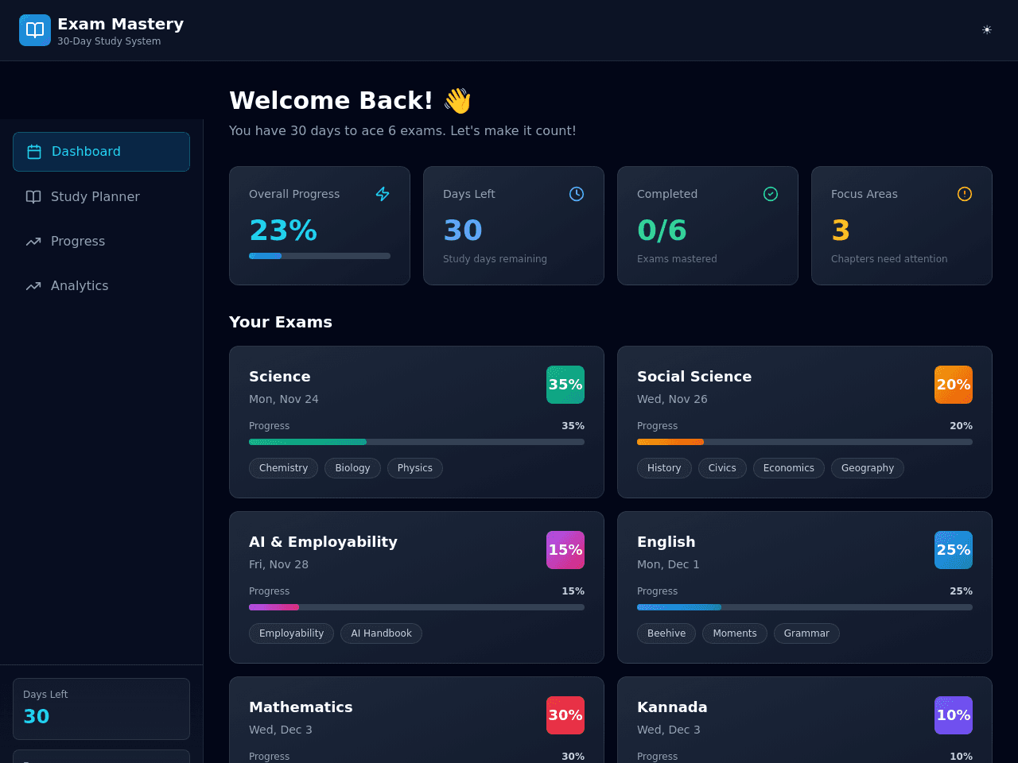Click the Progress trending-up icon
This screenshot has width=1018, height=763.
(x=33, y=241)
